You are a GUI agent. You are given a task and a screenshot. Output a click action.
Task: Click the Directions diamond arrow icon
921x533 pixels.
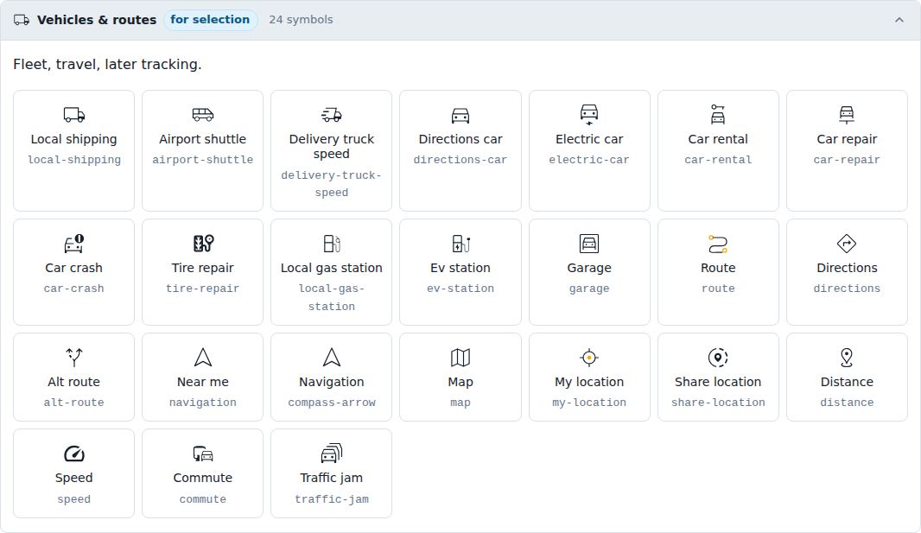pyautogui.click(x=847, y=243)
